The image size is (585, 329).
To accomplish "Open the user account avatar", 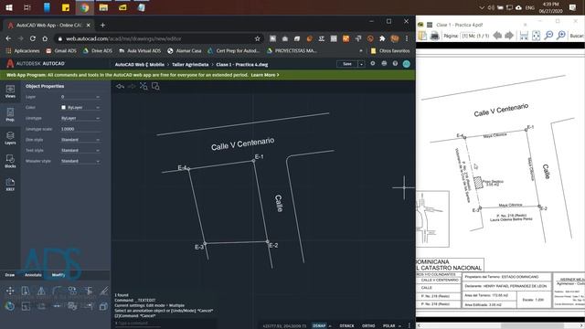I will (406, 64).
